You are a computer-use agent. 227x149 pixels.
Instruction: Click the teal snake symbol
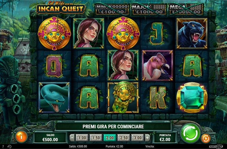click(54, 97)
